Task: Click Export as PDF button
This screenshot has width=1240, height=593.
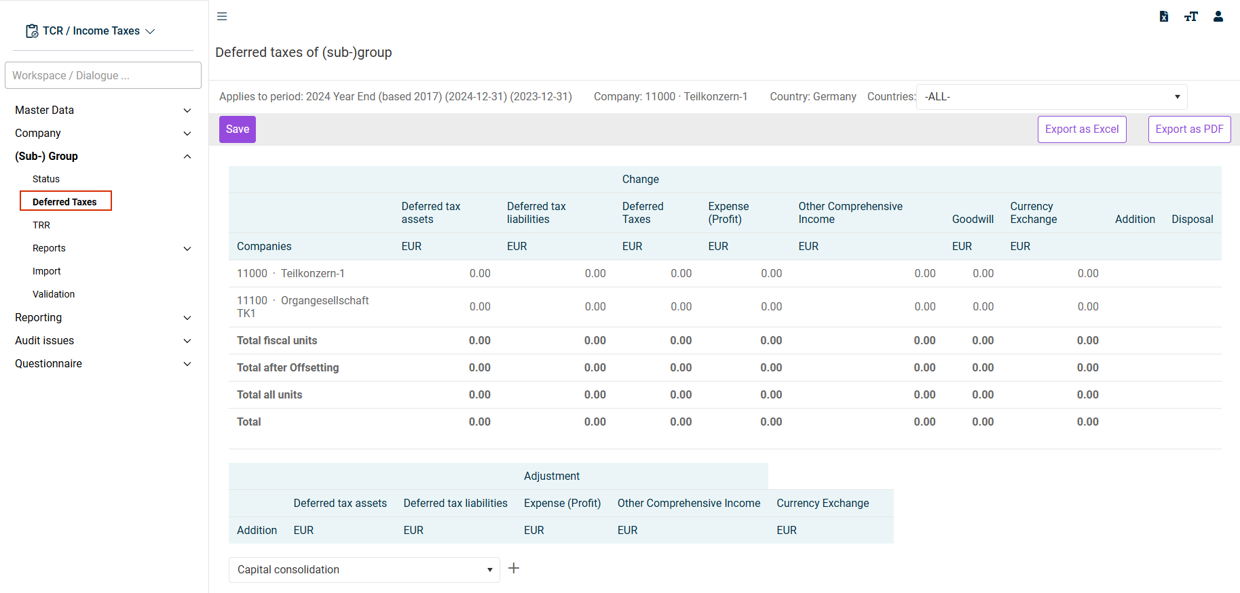Action: [x=1189, y=129]
